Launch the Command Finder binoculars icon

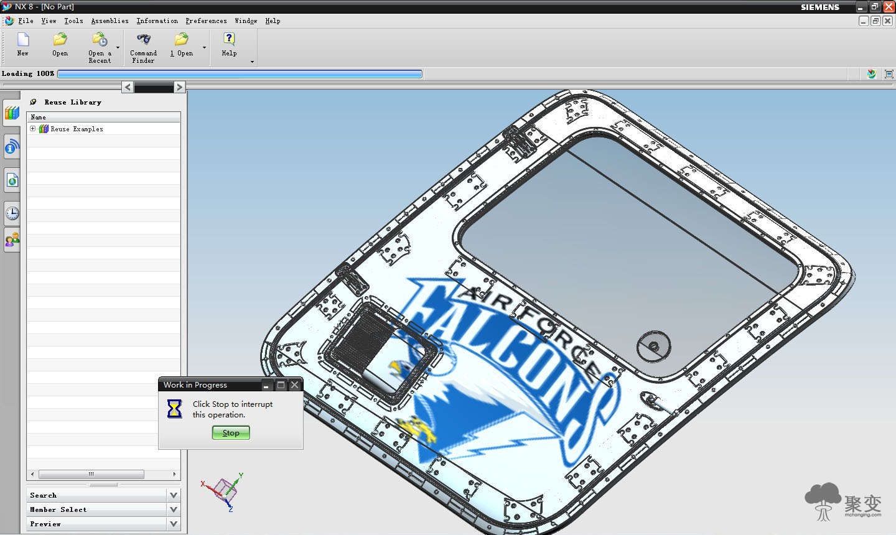144,40
